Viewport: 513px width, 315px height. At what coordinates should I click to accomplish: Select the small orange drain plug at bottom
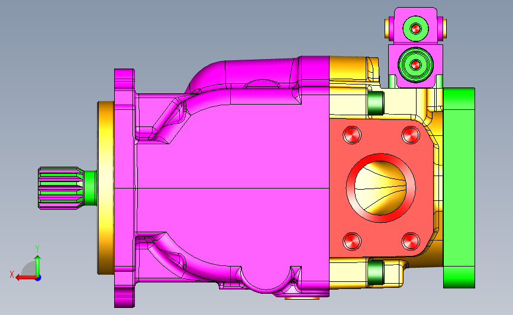302,298
